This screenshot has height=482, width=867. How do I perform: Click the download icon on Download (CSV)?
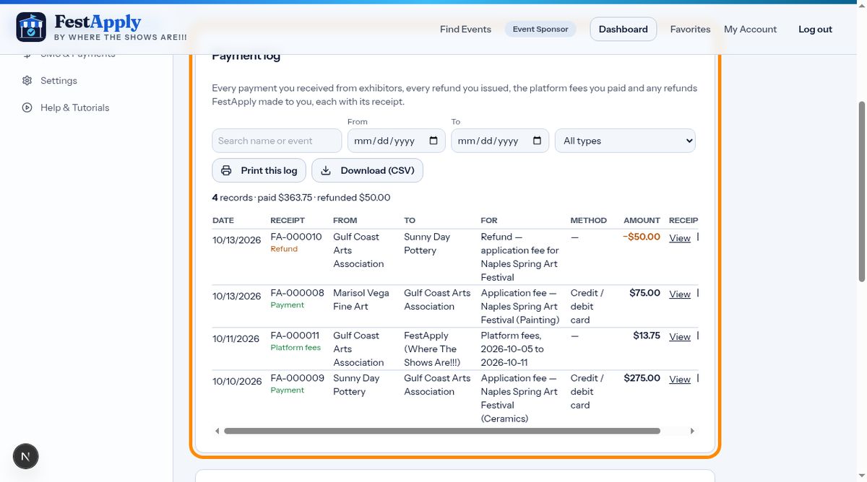point(326,170)
